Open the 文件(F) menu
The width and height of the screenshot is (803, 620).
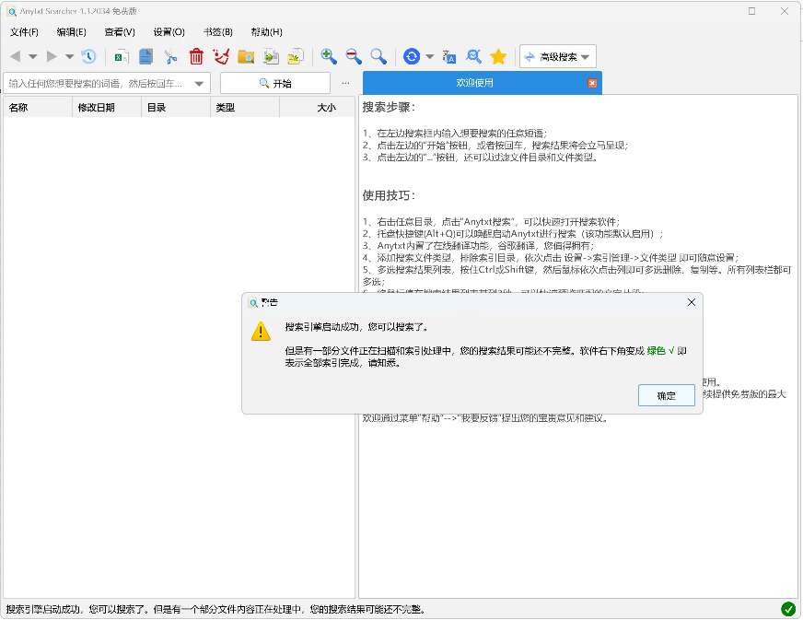[x=24, y=31]
